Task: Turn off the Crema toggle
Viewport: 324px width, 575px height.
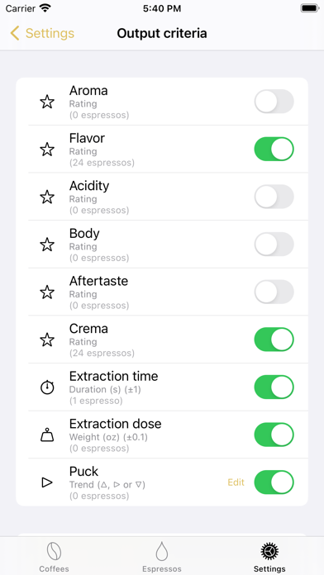Action: click(274, 340)
